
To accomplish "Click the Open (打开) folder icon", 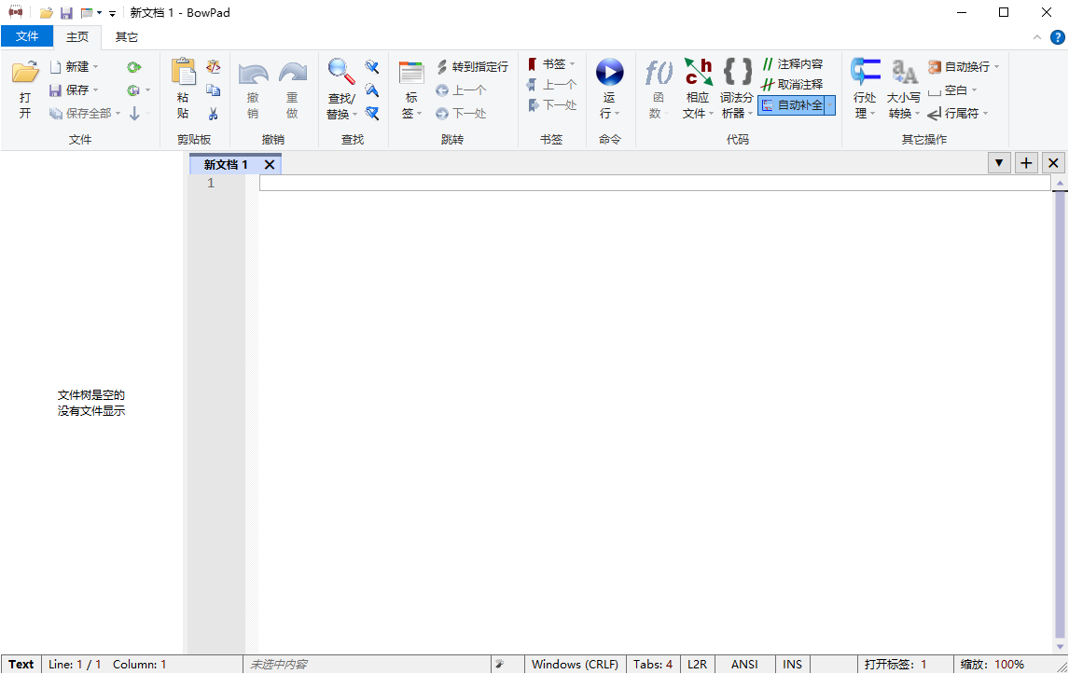I will pyautogui.click(x=25, y=73).
